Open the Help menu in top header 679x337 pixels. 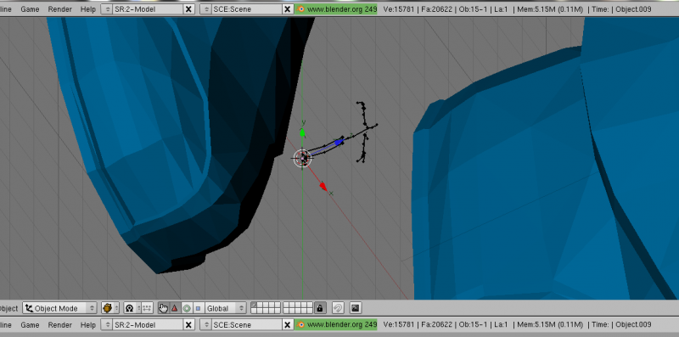pos(88,9)
